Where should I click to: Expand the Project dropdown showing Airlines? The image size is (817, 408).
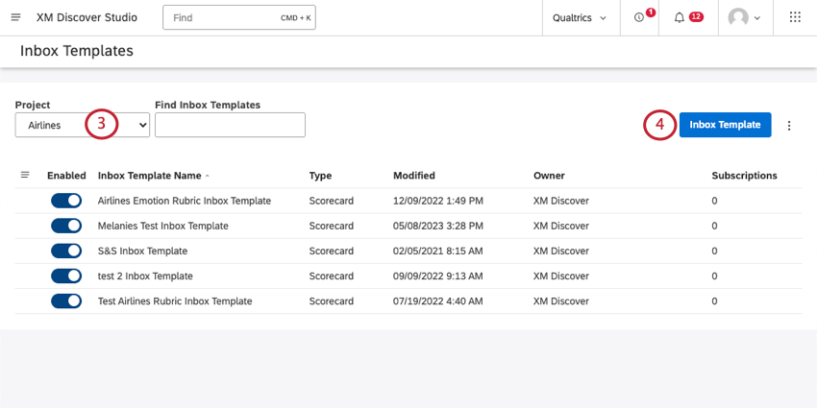click(83, 125)
